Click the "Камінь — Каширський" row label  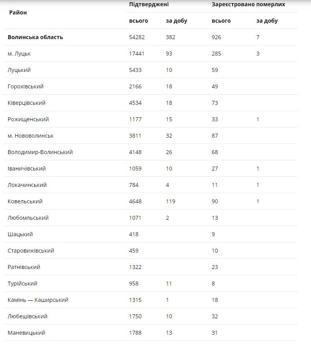coord(38,300)
